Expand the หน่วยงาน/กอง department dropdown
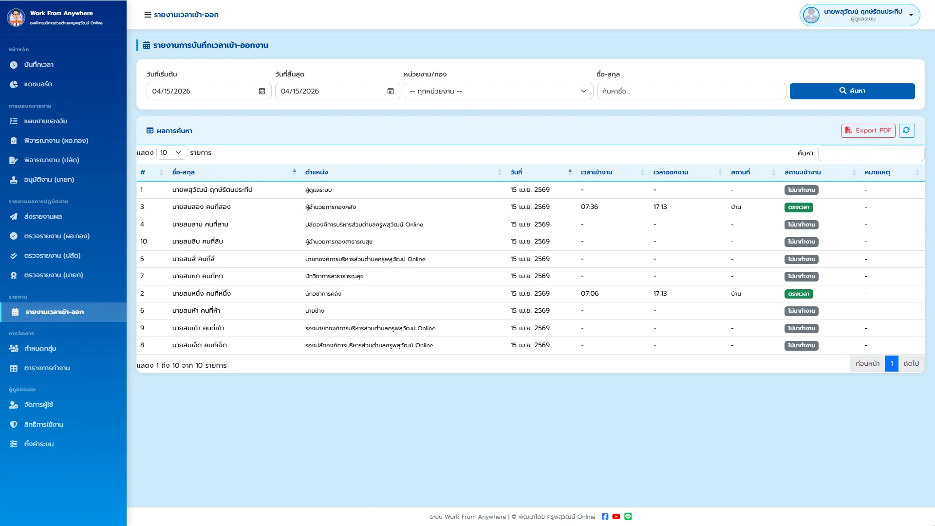This screenshot has height=526, width=935. (498, 91)
